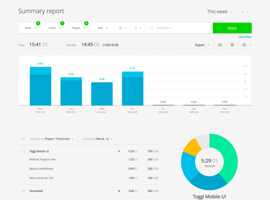Viewport: 270px width, 200px height.
Task: Click the 2:58 Wednesday total label
Action: pyautogui.click(x=102, y=79)
